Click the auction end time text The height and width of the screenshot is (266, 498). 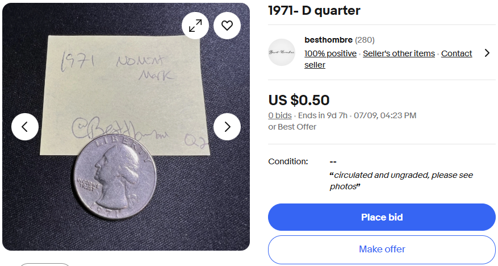click(x=357, y=115)
